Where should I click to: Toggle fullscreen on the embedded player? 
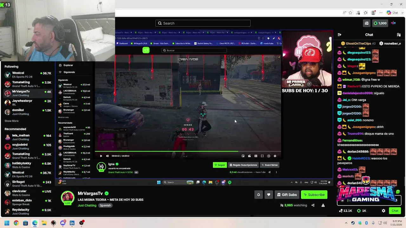(262, 156)
